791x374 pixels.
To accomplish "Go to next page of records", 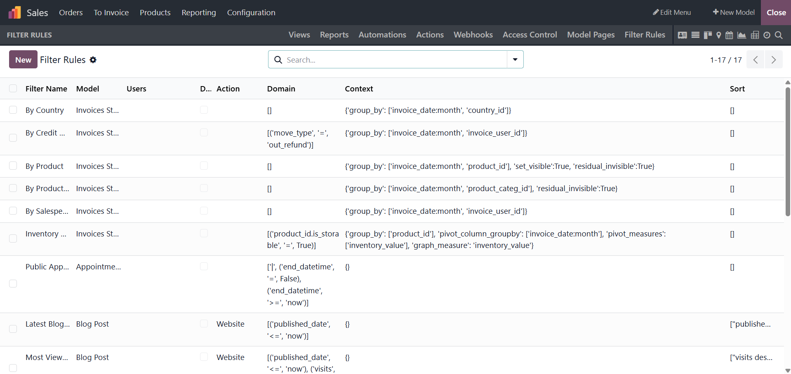I will (x=774, y=60).
